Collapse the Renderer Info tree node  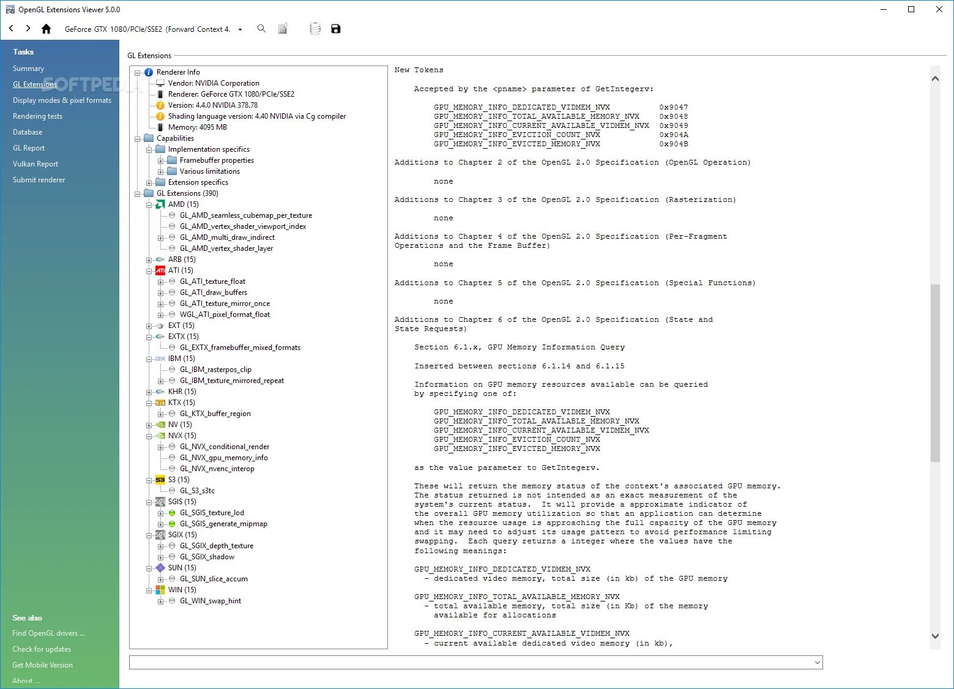138,73
